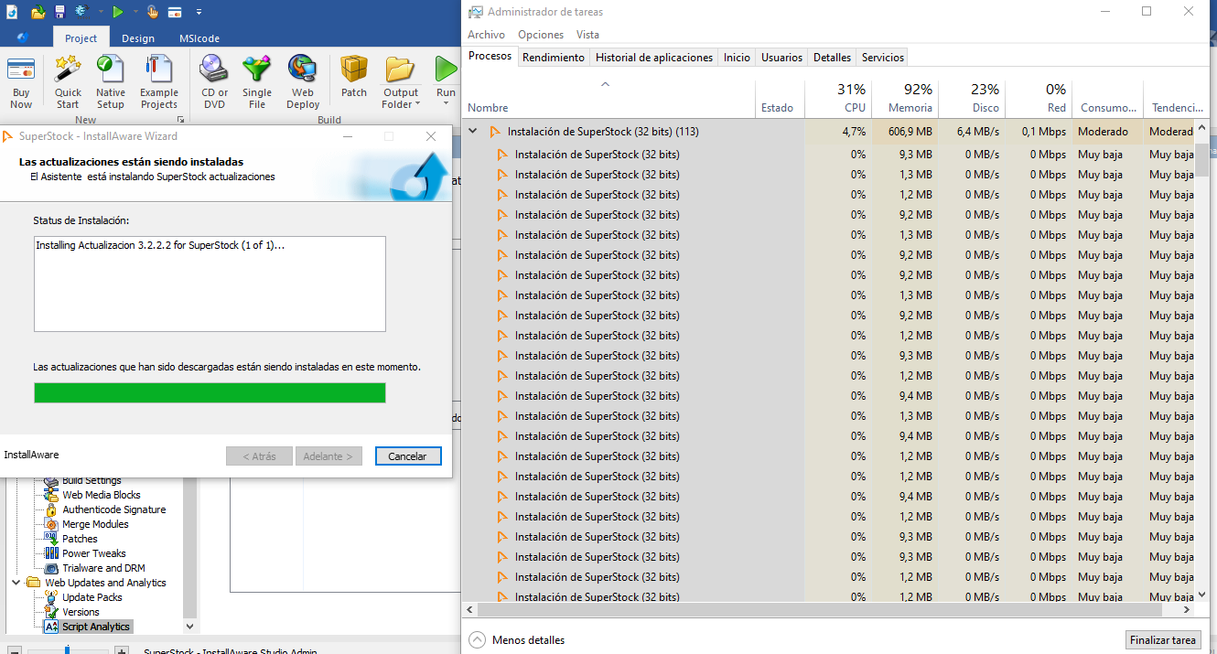
Task: Switch to the Usuarios tab
Action: click(x=782, y=57)
